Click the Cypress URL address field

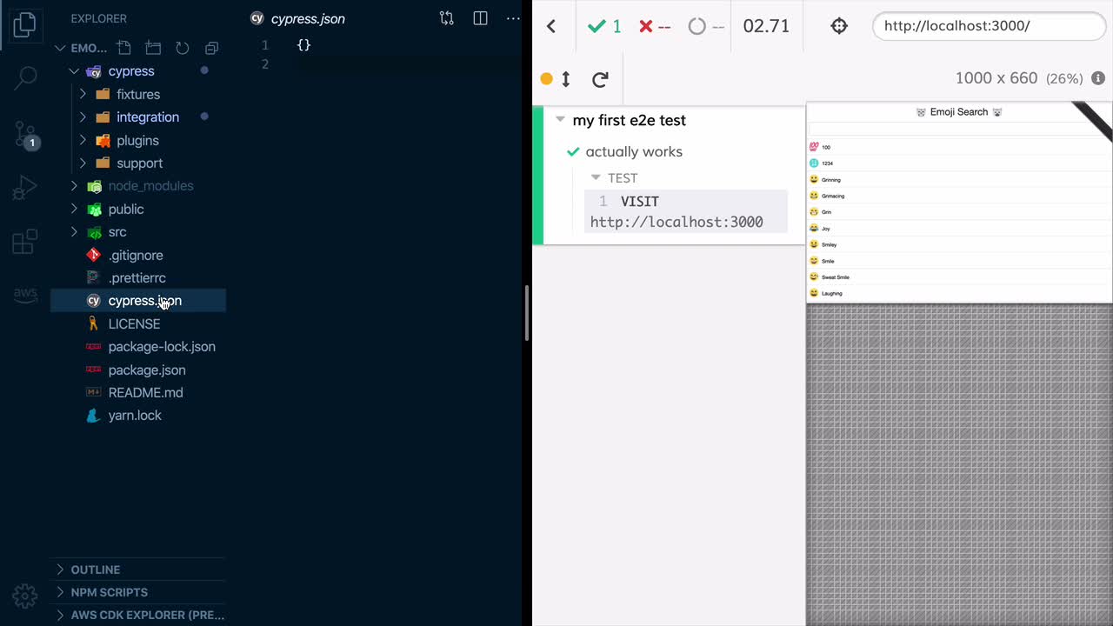(988, 26)
